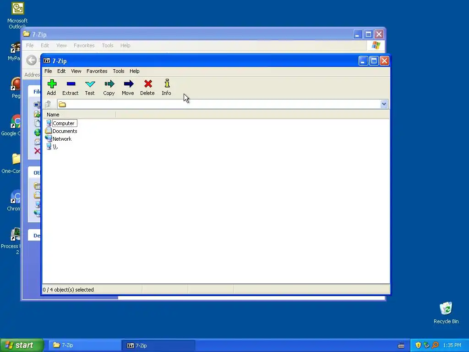Open the Edit menu of the background Explorer window
Image resolution: width=469 pixels, height=352 pixels.
(x=45, y=45)
